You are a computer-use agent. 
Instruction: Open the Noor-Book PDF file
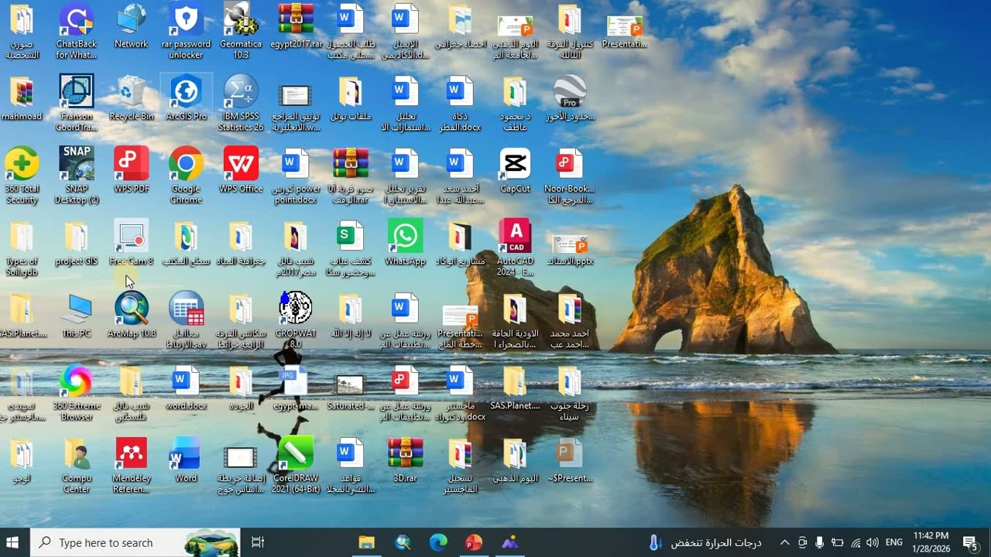click(x=570, y=176)
